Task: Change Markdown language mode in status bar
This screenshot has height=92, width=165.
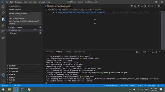Action: tap(152, 86)
